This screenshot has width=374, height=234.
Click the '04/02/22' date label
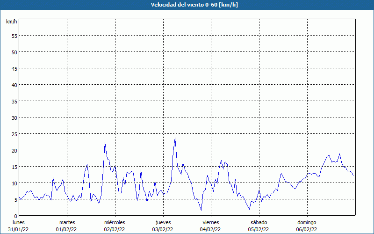(x=210, y=229)
